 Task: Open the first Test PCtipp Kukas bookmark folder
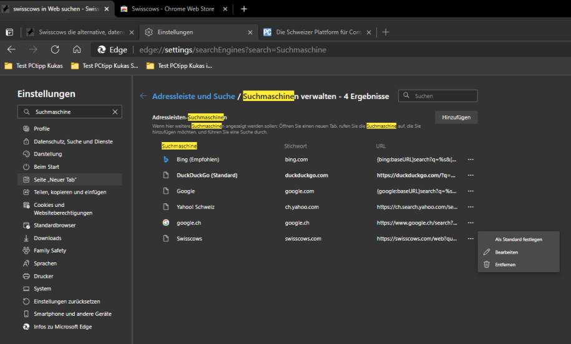[x=34, y=66]
